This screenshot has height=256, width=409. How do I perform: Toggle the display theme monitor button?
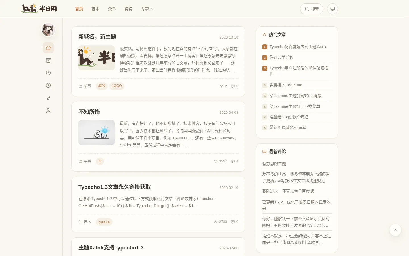333,9
